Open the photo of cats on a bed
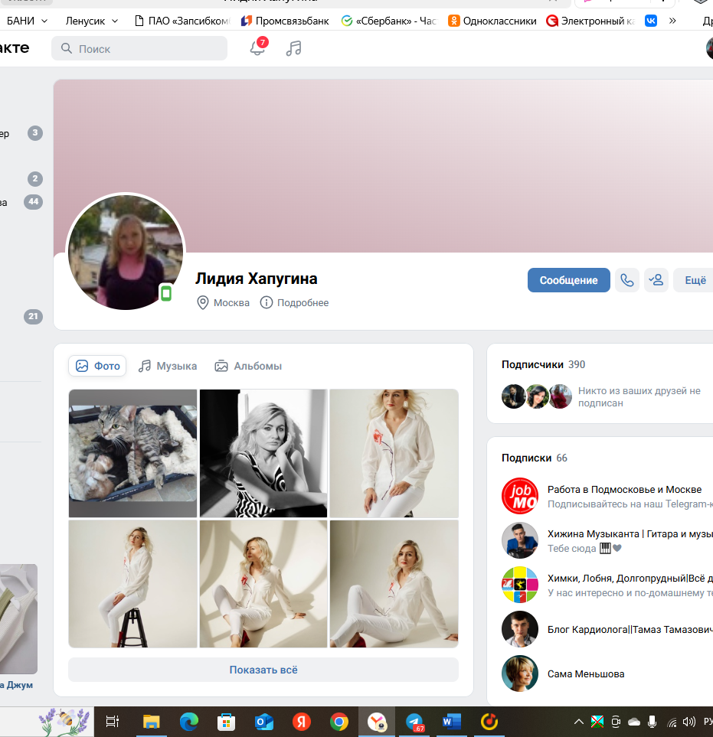Viewport: 713px width, 737px height. [x=133, y=453]
